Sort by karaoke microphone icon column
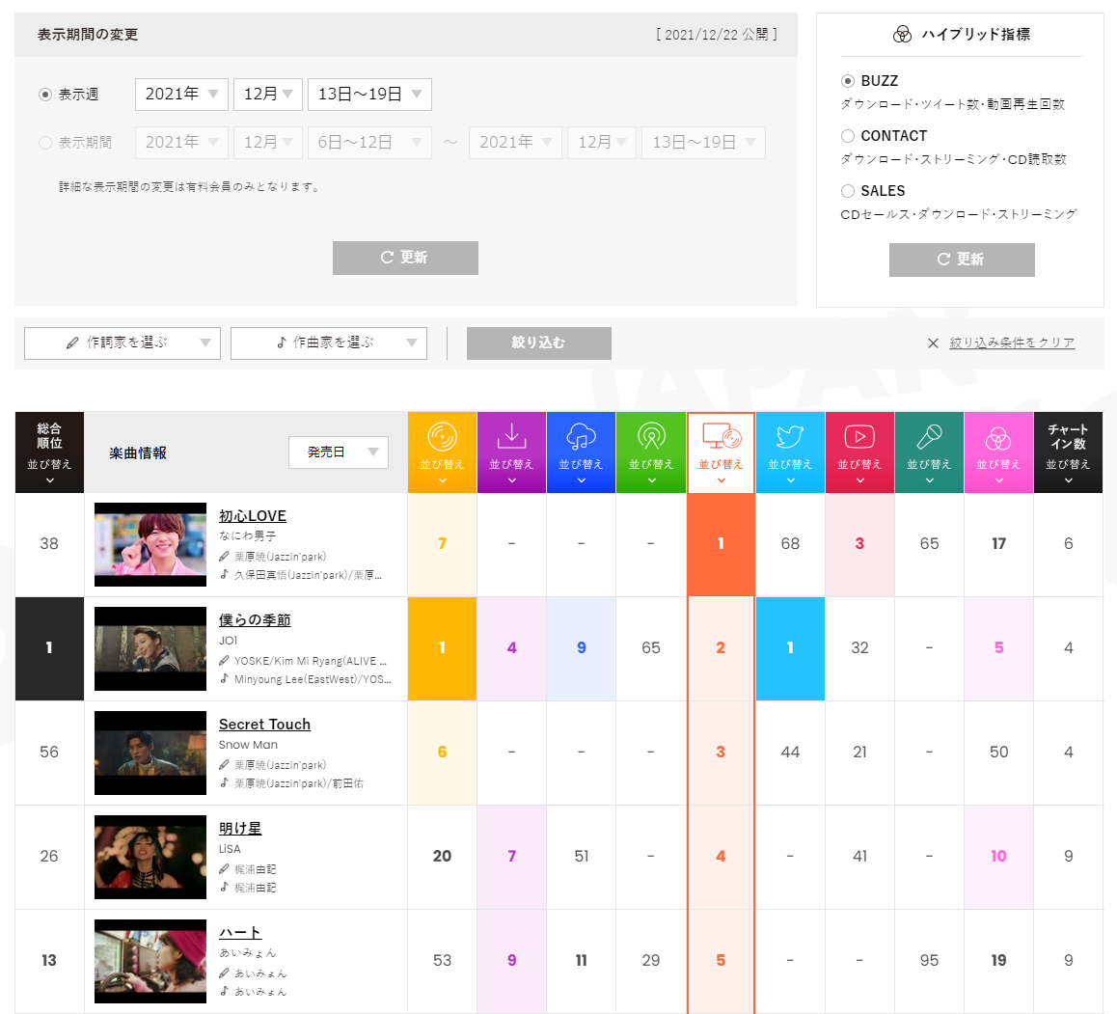Viewport: 1117px width, 1014px height. (x=929, y=452)
